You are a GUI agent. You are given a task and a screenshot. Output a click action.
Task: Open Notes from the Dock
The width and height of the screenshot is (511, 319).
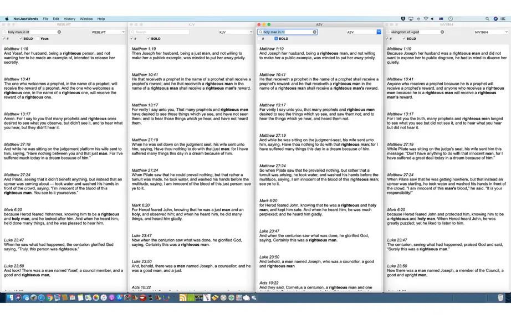tap(80, 297)
